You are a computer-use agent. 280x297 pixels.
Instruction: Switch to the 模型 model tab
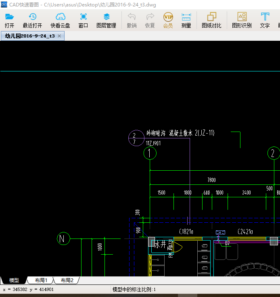[x=14, y=280]
